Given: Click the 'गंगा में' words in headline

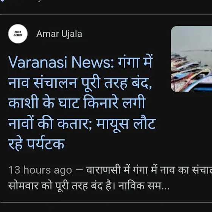Looking at the screenshot, I should point(136,62).
